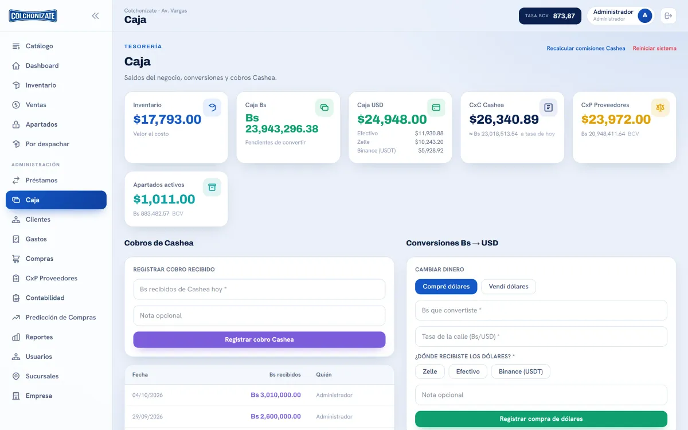This screenshot has height=430, width=688.
Task: Click the Caja USD card icon
Action: pos(436,107)
